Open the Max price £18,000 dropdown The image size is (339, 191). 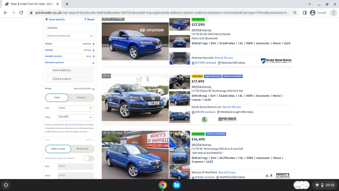(76, 117)
